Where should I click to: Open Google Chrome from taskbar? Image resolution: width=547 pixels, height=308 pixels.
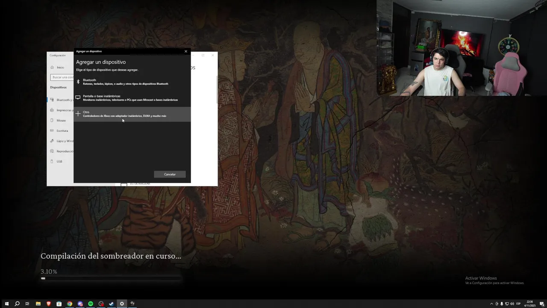tap(70, 304)
